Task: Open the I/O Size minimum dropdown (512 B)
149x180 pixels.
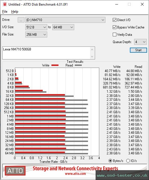Action: pos(36,27)
